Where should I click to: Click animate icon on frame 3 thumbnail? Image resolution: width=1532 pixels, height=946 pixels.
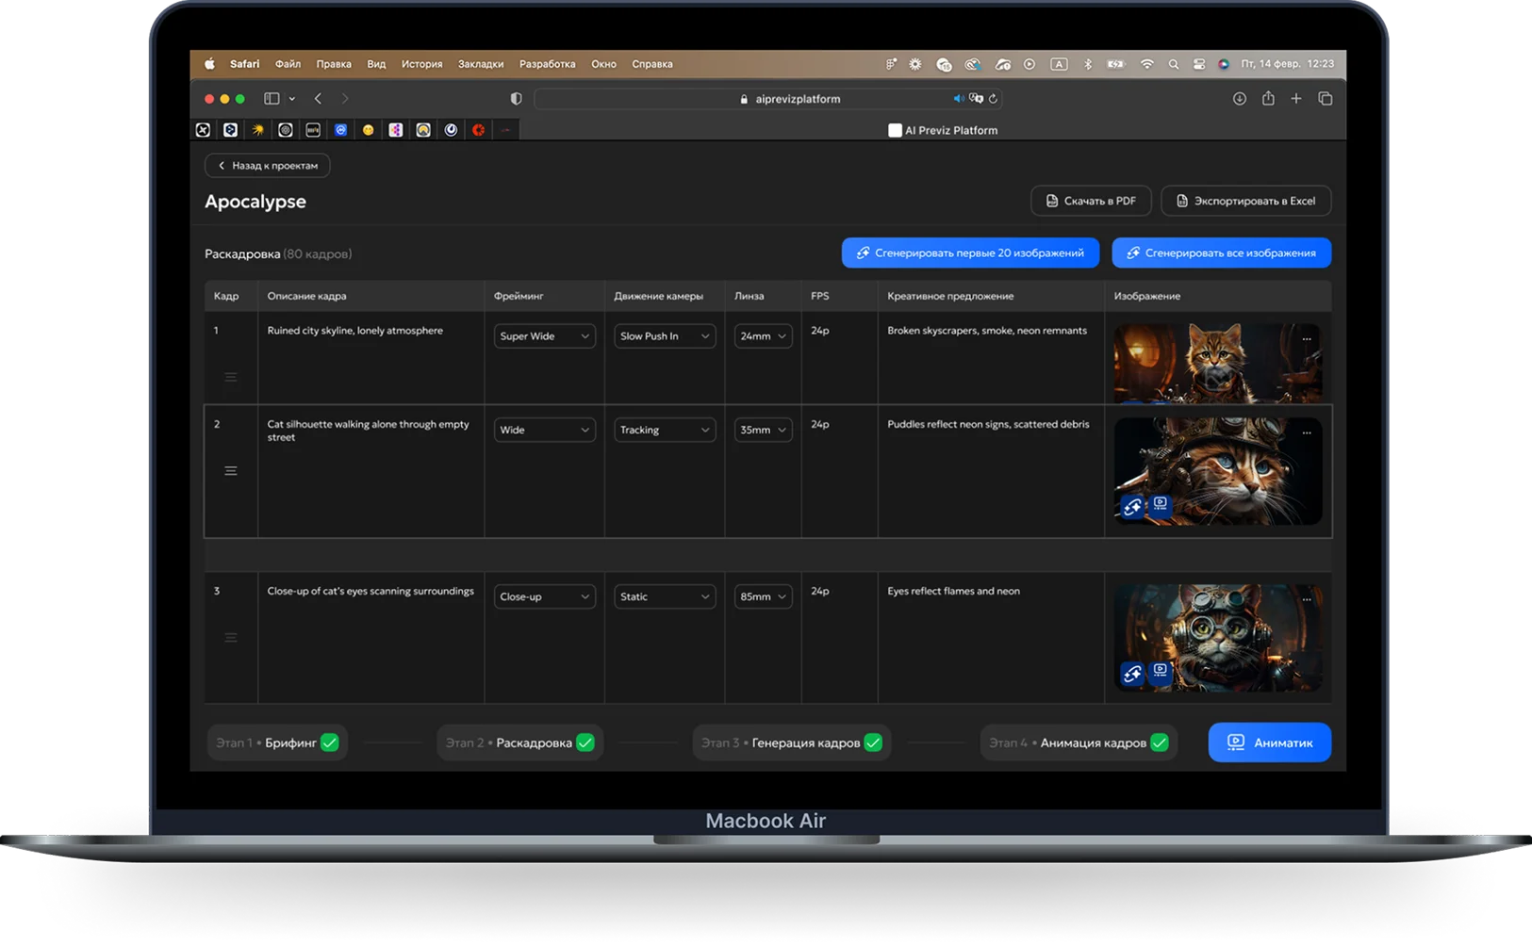coord(1161,670)
